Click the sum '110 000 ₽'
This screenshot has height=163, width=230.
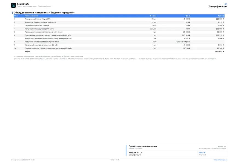[x=220, y=19]
